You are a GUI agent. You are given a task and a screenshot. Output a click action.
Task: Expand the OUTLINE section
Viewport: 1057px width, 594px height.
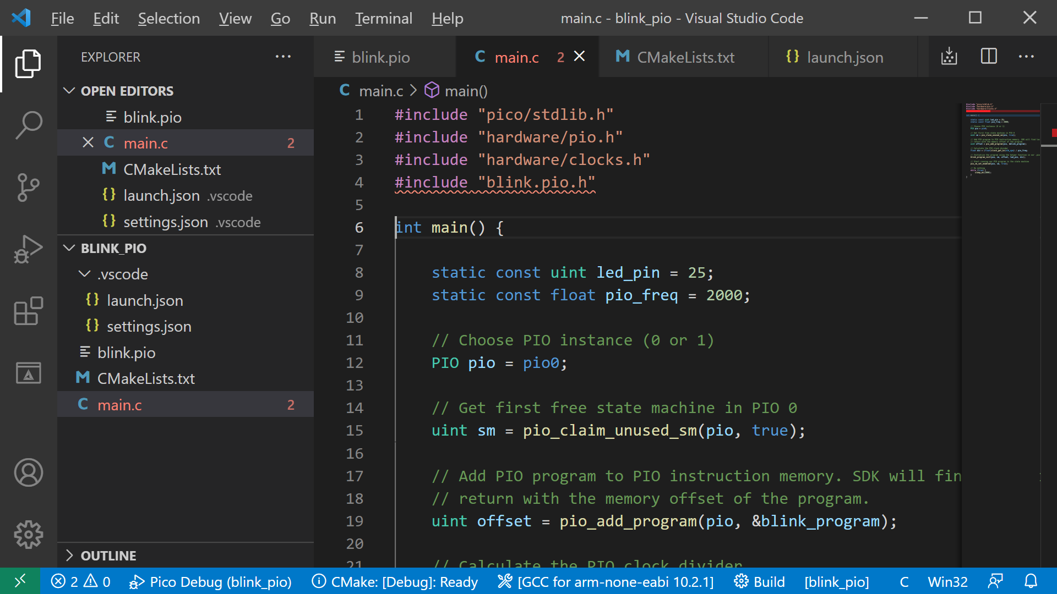tap(186, 555)
